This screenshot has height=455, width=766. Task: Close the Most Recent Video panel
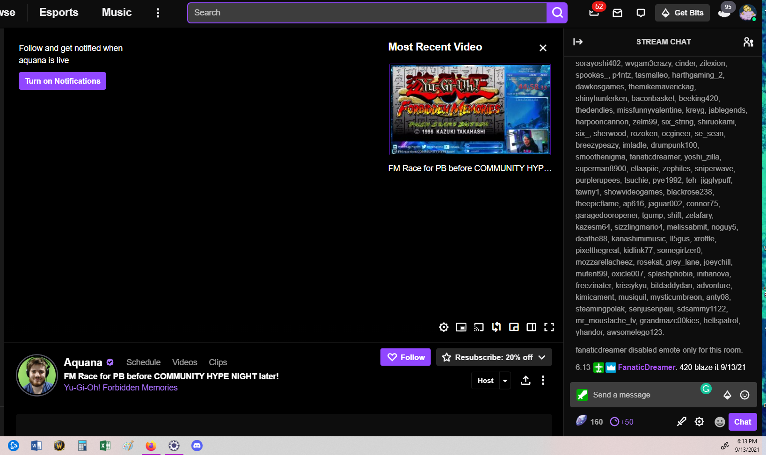543,48
